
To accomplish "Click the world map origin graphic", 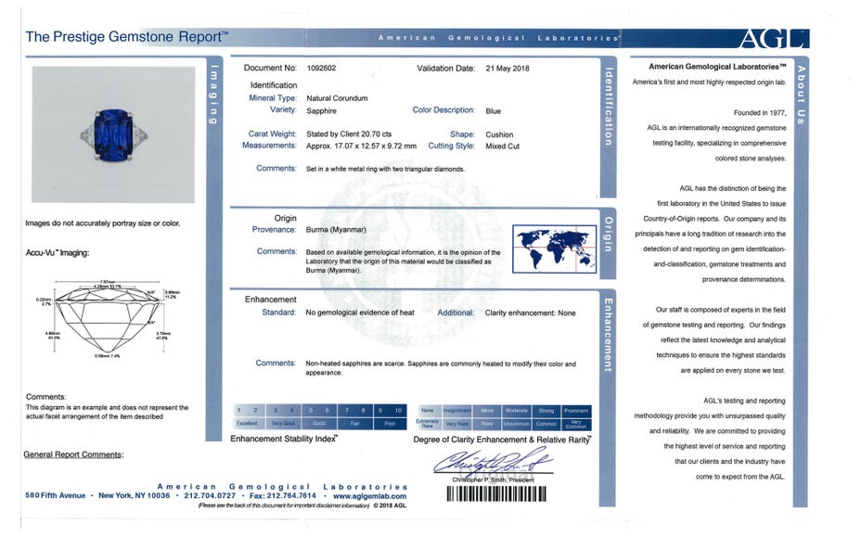I will click(554, 249).
